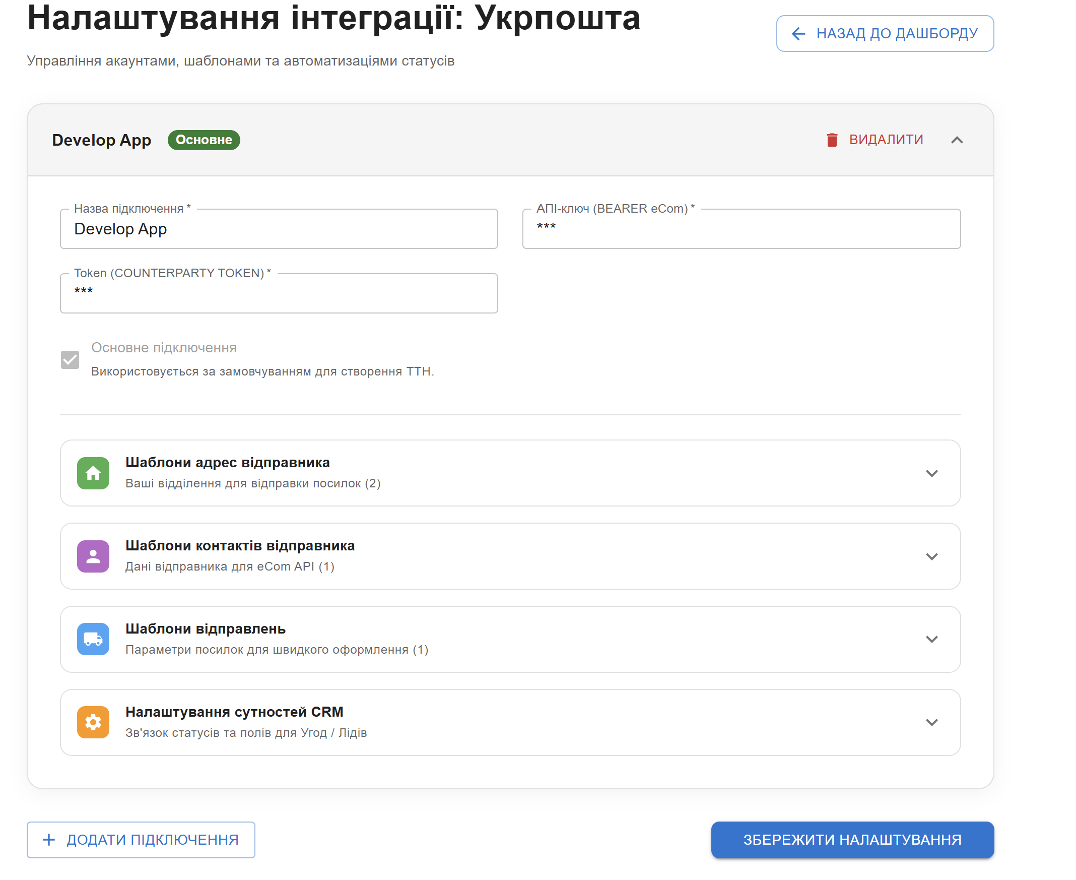Click the back arrow icon in НАЗАД ДО ДАШБОРДУ
Image resolution: width=1076 pixels, height=880 pixels.
coord(798,33)
